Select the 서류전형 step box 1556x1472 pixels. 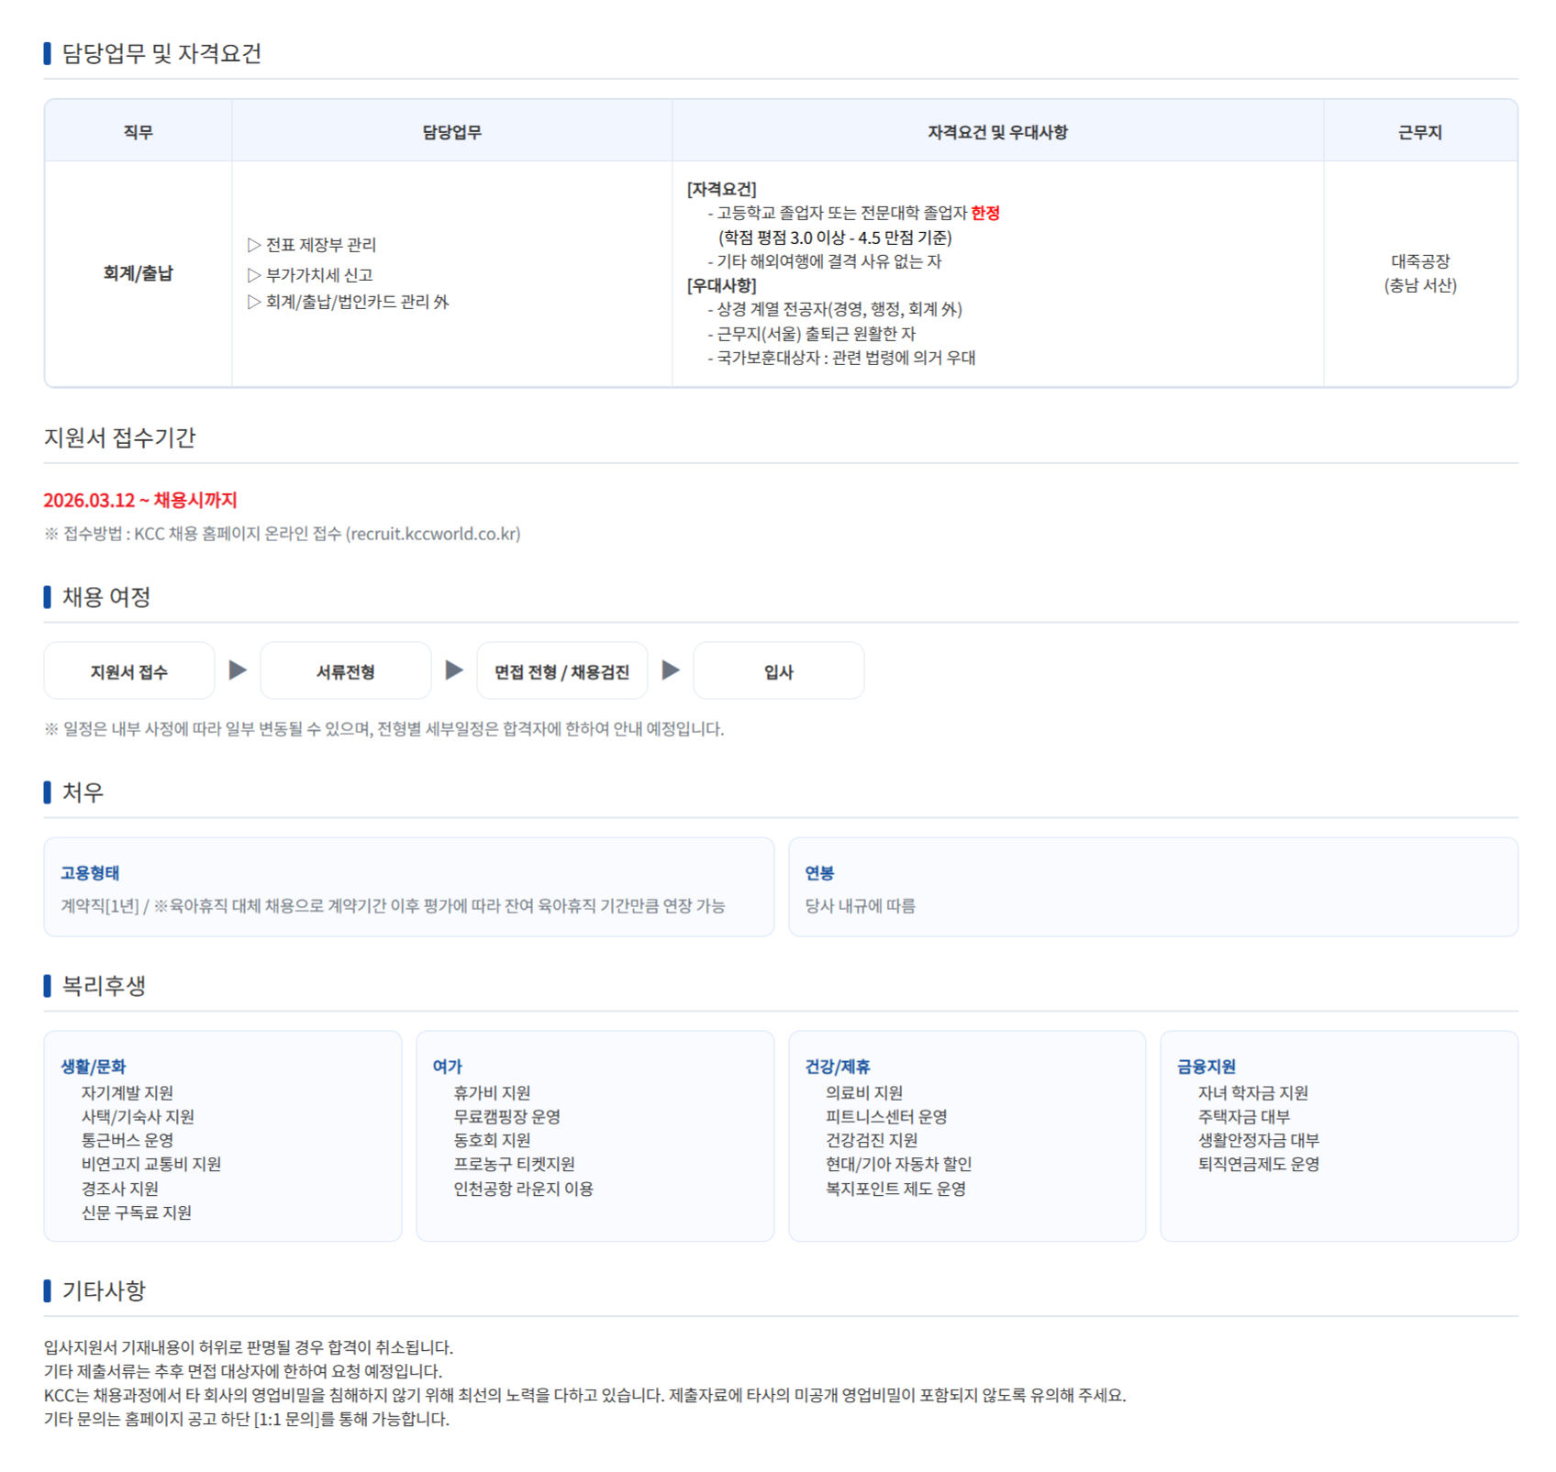click(346, 671)
